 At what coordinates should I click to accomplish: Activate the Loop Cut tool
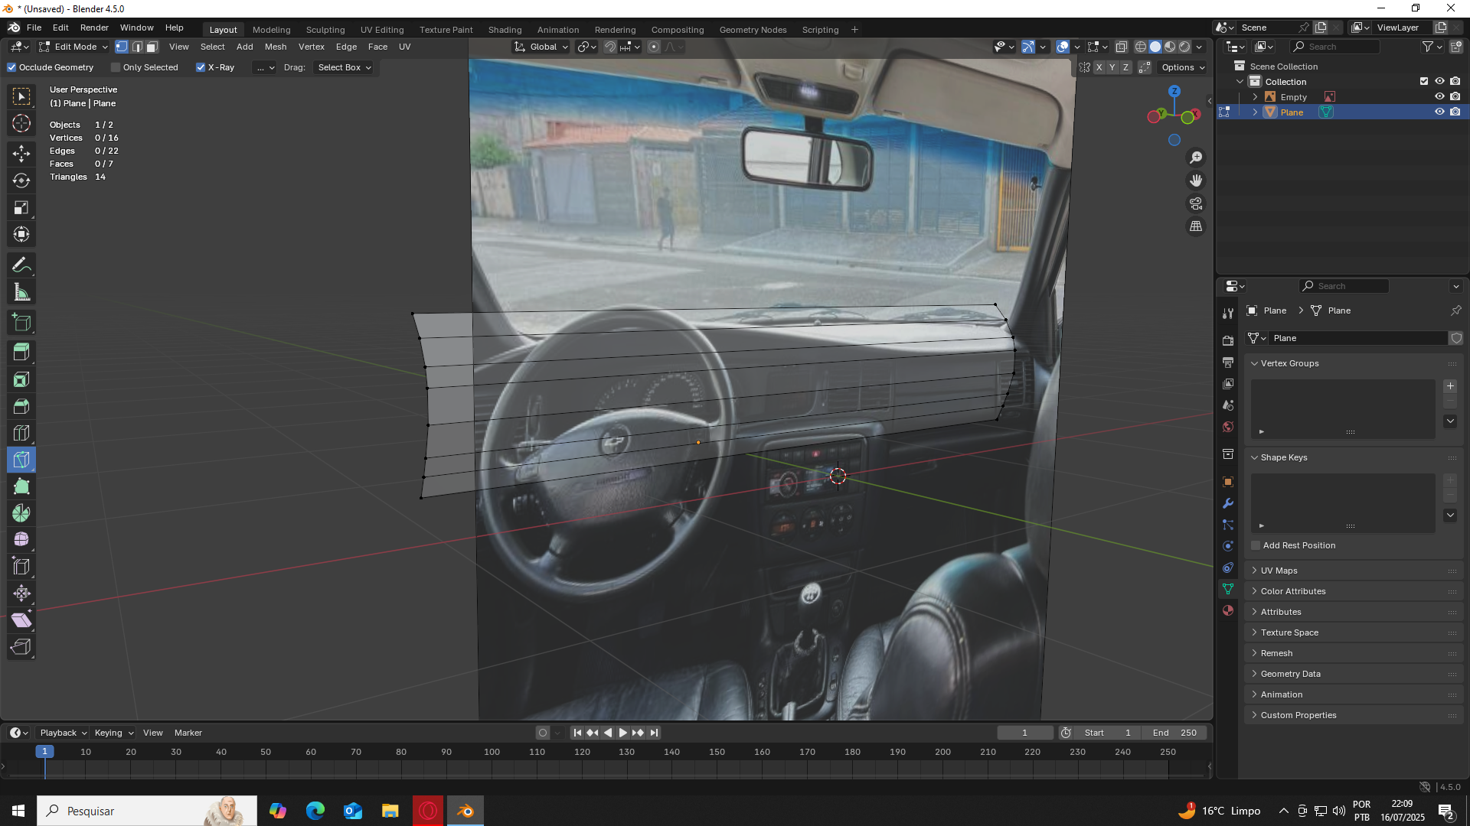point(21,433)
